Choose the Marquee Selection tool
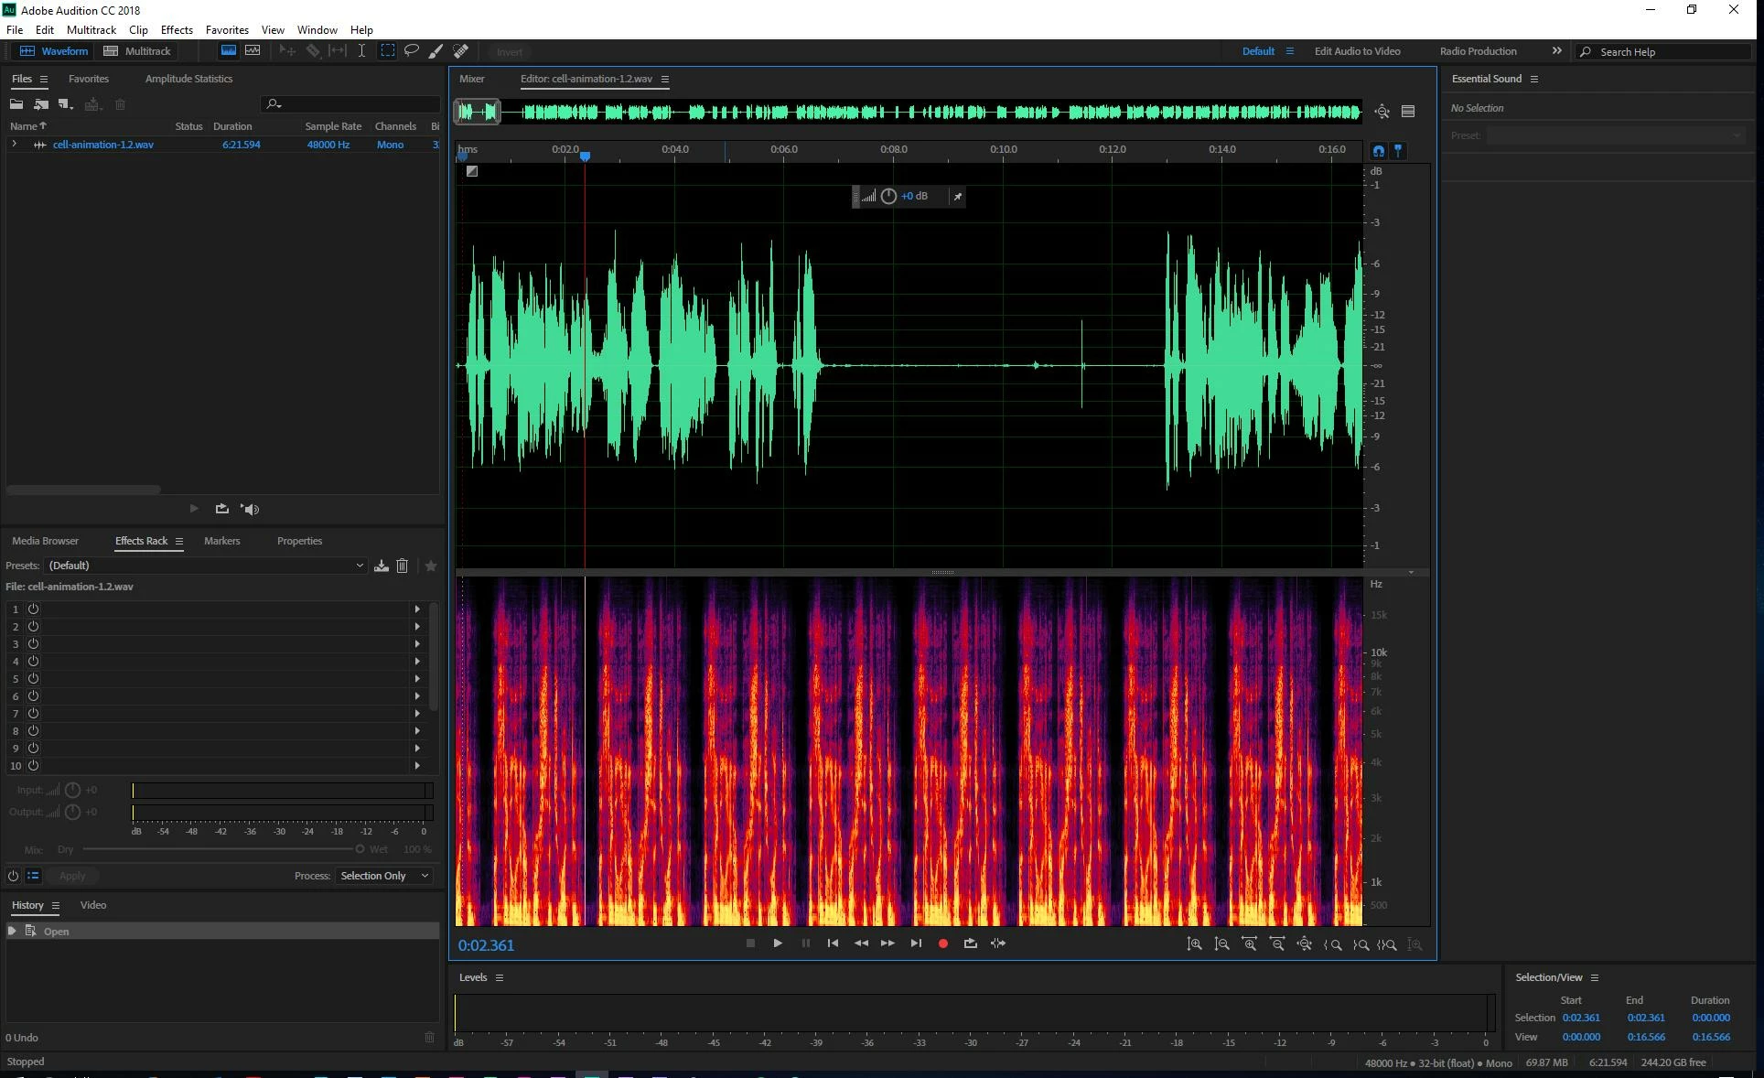 388,51
